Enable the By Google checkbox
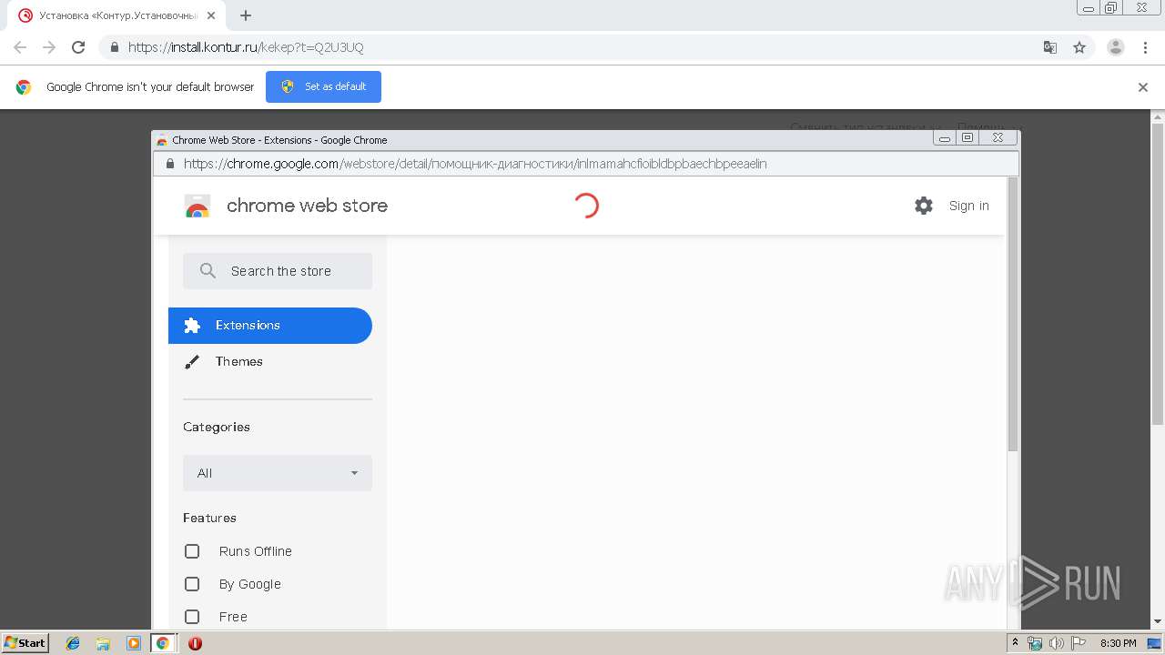This screenshot has width=1165, height=655. [192, 584]
